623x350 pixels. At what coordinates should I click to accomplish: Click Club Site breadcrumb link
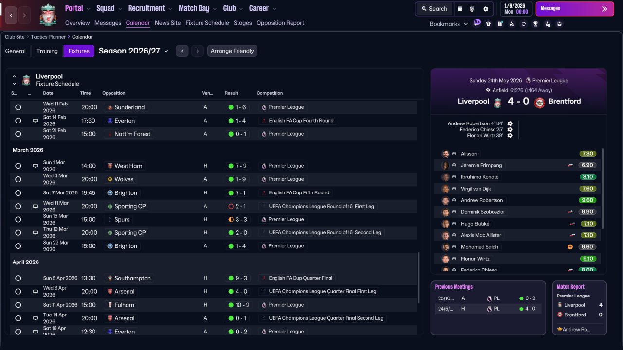(x=16, y=37)
